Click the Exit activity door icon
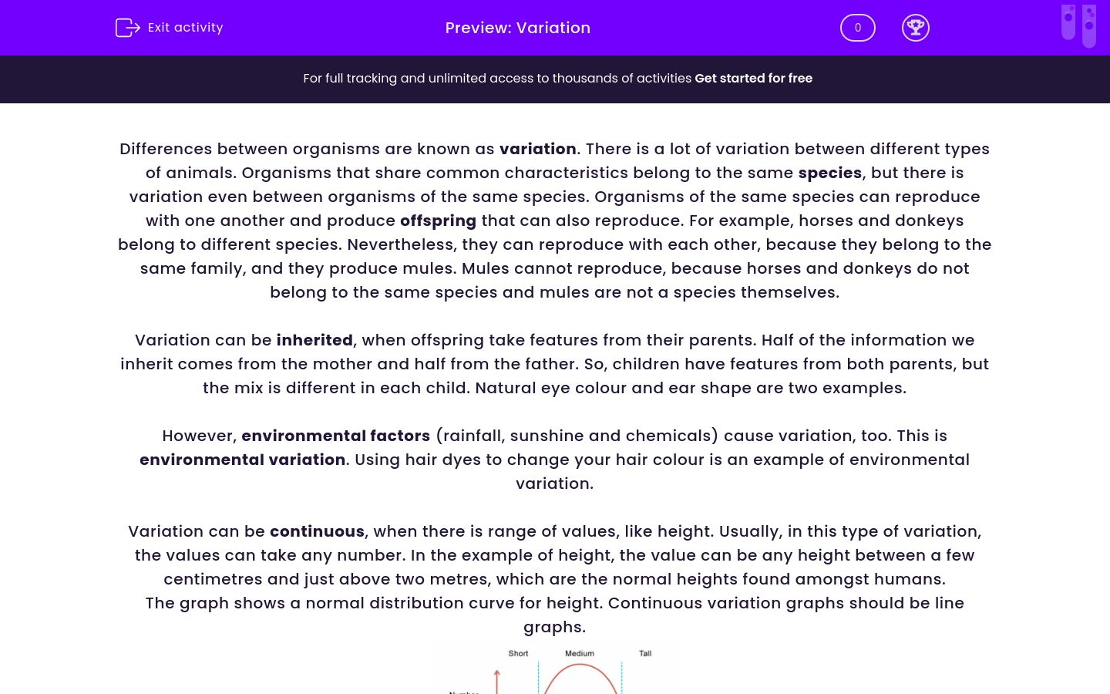1110x694 pixels. point(128,27)
